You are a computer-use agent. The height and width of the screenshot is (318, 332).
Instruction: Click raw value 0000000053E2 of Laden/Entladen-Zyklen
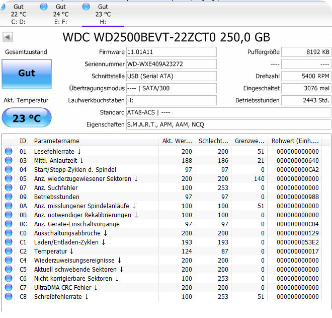[298, 242]
